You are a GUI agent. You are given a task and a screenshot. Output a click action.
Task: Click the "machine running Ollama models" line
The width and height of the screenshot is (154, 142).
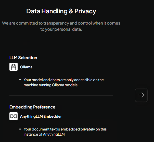coord(50,85)
